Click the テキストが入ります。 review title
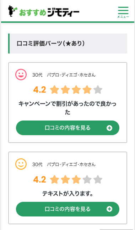 (67, 194)
